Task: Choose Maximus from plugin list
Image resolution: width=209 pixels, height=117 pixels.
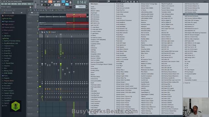Action: click(143, 22)
